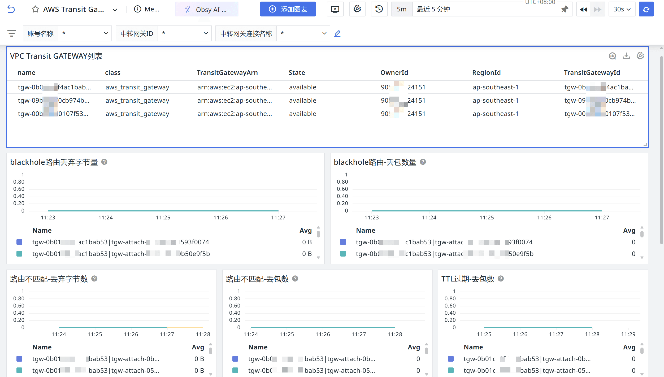Viewport: 664px width, 377px height.
Task: Sort table by State column header
Action: 297,73
